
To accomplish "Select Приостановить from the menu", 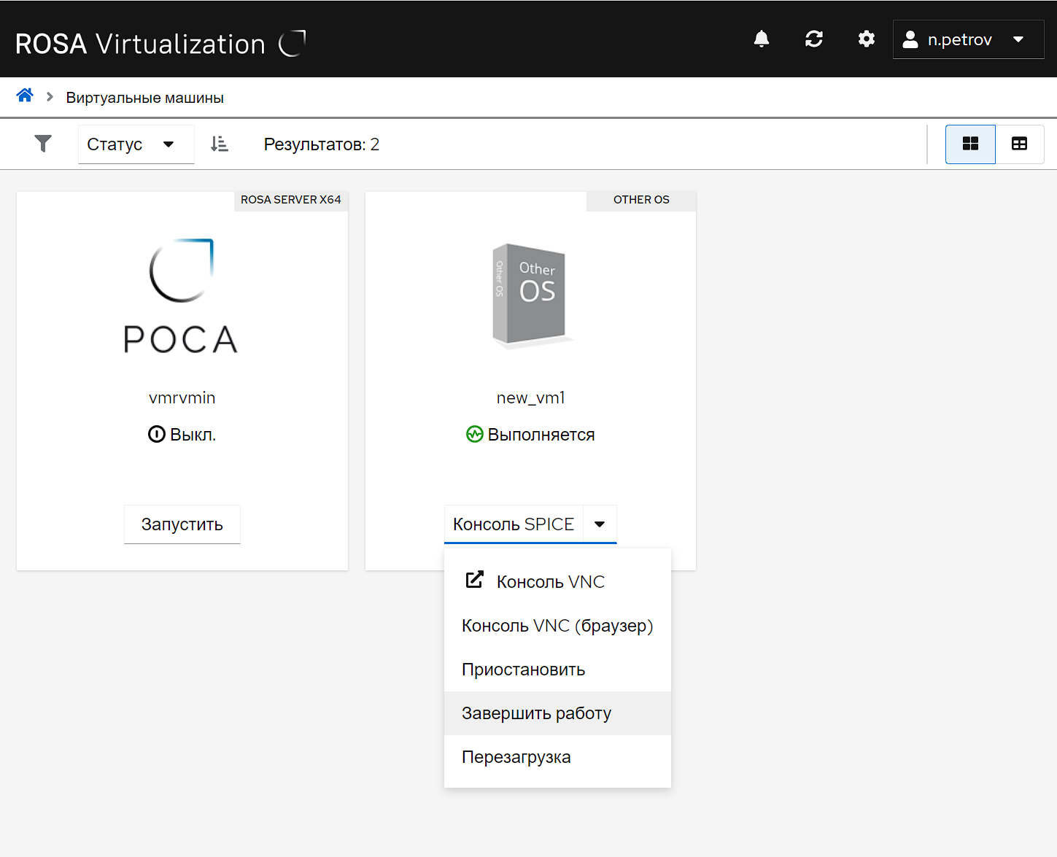I will click(x=523, y=670).
